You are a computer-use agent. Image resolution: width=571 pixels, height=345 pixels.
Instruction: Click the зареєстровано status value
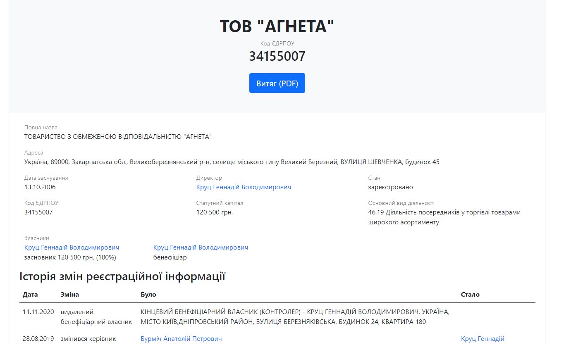click(x=390, y=187)
